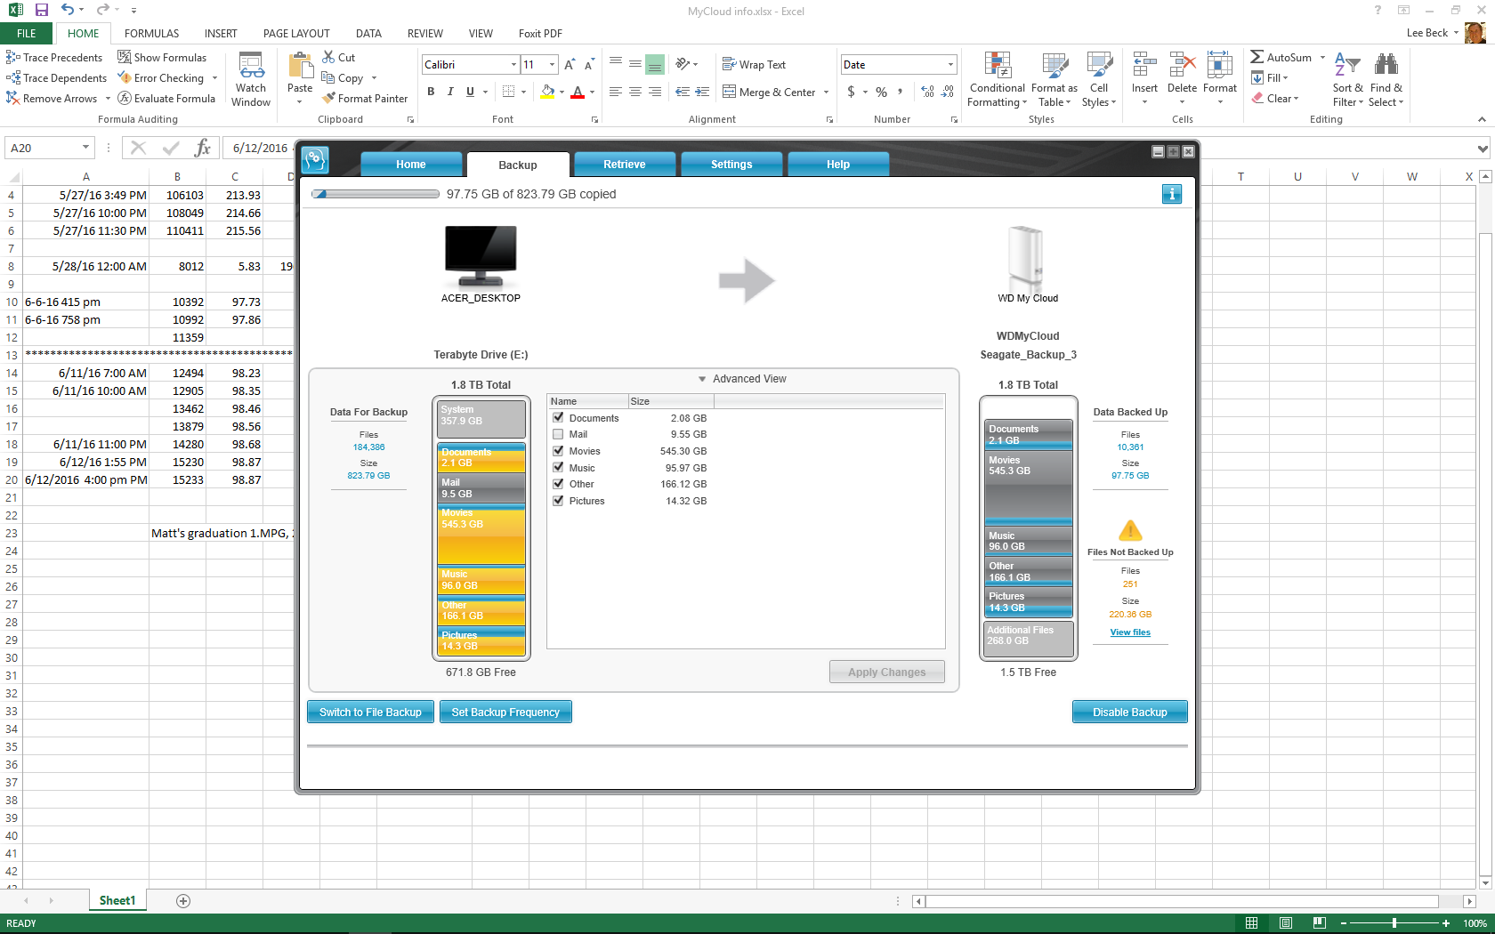Collapse the Advanced View triangle
Image resolution: width=1495 pixels, height=934 pixels.
(x=702, y=379)
